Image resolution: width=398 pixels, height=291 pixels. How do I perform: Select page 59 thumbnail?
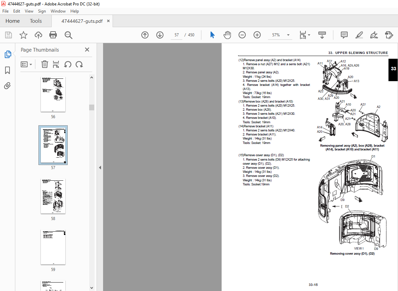(53, 247)
